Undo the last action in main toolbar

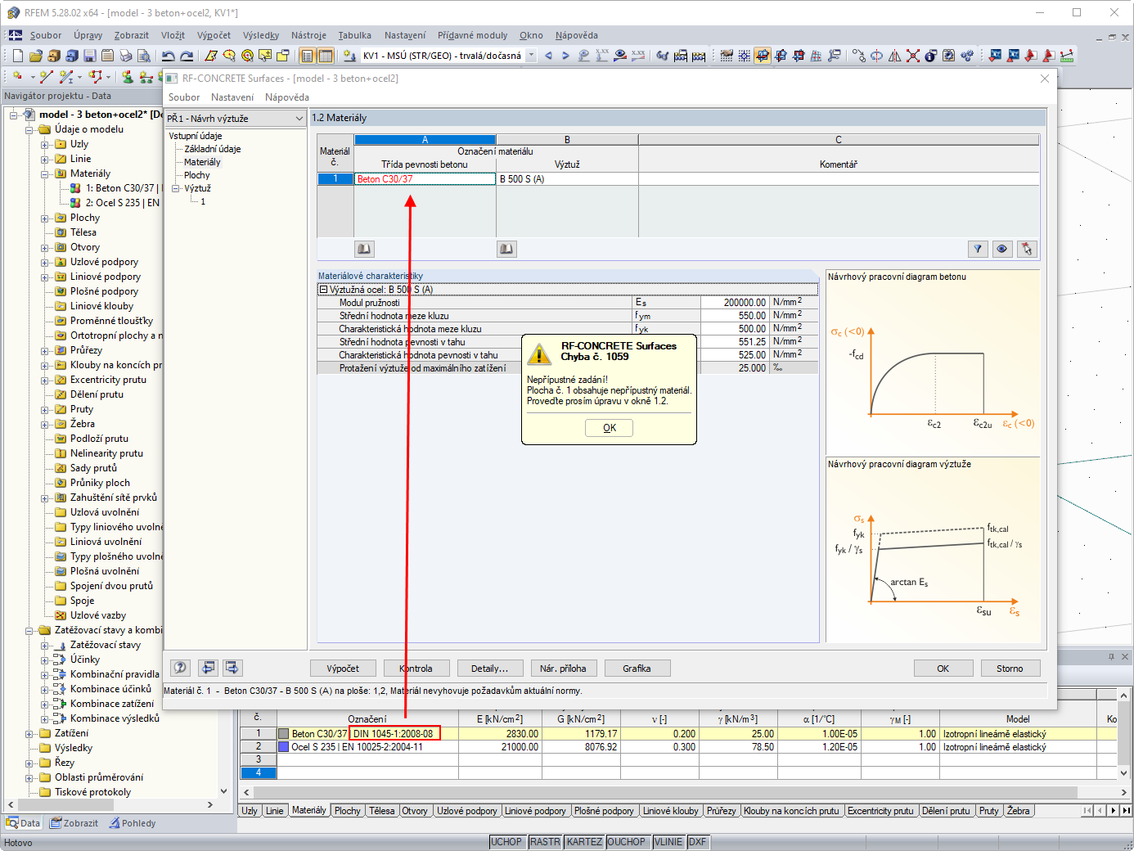tap(168, 56)
